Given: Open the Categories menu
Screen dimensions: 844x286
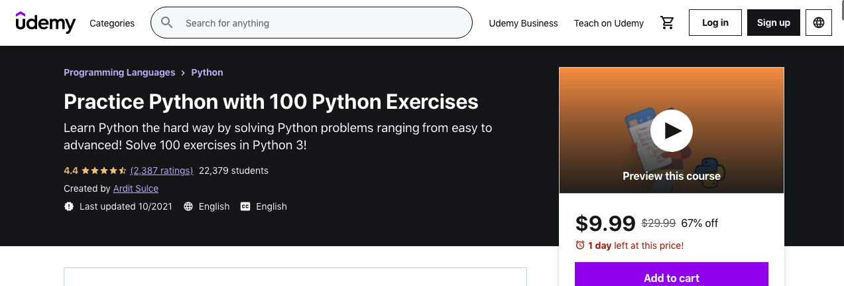Looking at the screenshot, I should click(112, 23).
